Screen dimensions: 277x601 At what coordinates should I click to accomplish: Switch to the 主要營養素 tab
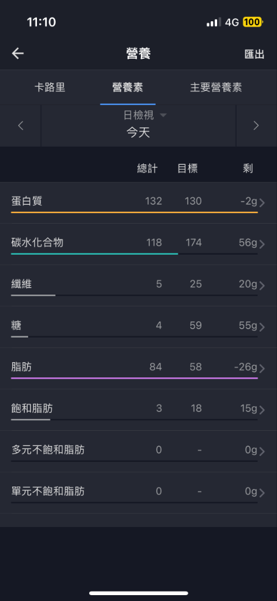pyautogui.click(x=216, y=87)
